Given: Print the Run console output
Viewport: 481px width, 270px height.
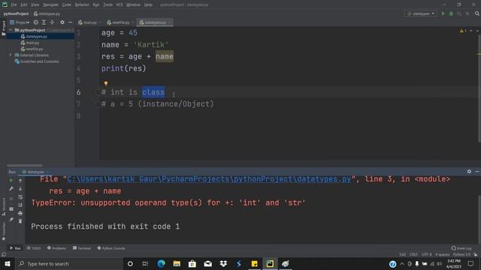Looking at the screenshot, I should (x=20, y=213).
